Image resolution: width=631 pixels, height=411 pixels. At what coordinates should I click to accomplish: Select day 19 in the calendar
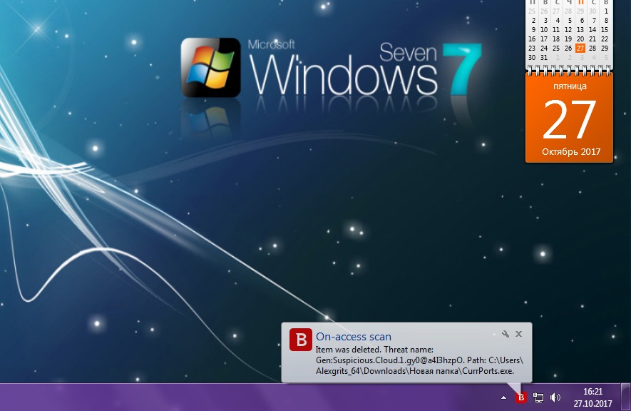pyautogui.click(x=568, y=39)
